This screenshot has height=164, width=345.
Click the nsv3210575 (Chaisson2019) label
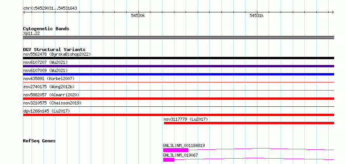pos(52,103)
